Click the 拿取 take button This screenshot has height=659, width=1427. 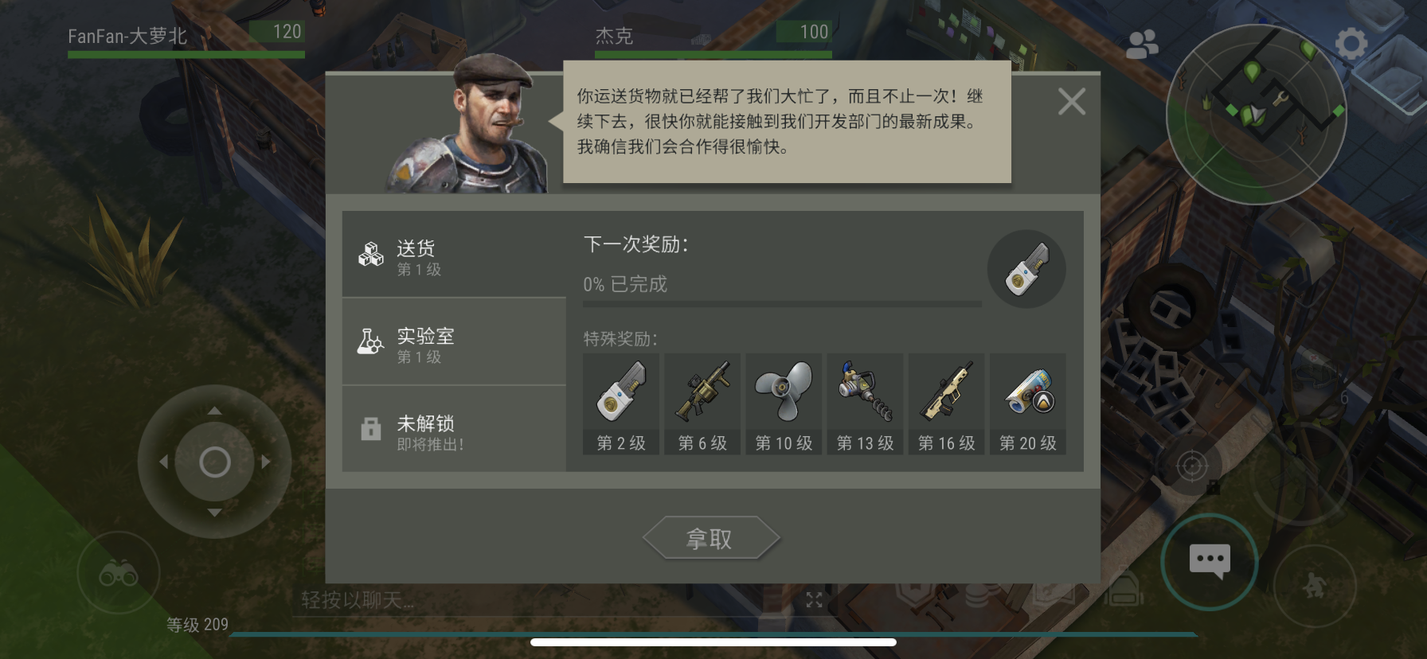point(710,539)
